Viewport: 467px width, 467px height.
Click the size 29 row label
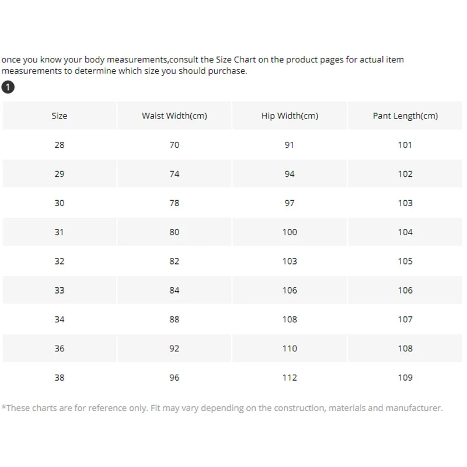point(60,174)
